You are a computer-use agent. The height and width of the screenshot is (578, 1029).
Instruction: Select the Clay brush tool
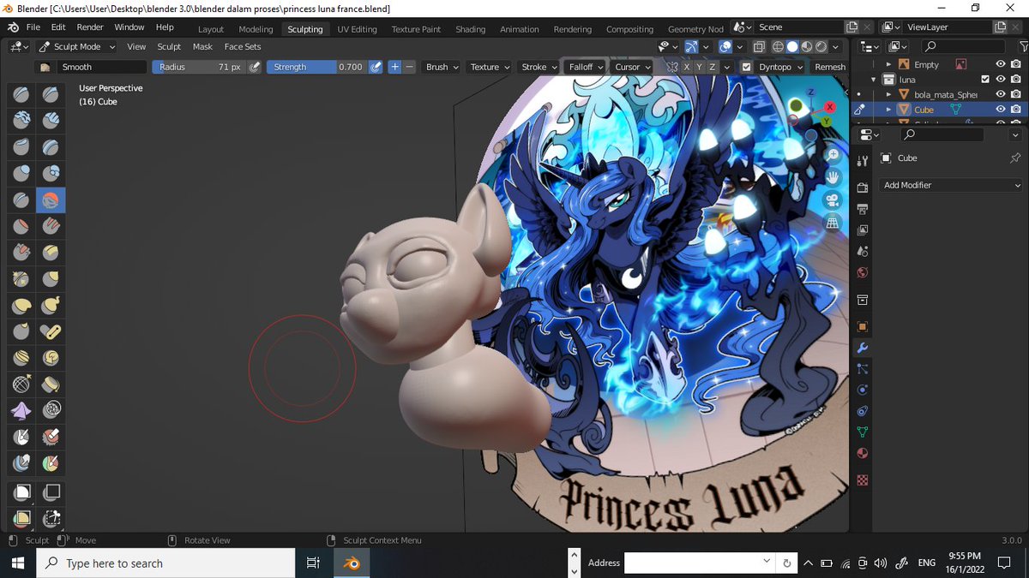pyautogui.click(x=22, y=121)
